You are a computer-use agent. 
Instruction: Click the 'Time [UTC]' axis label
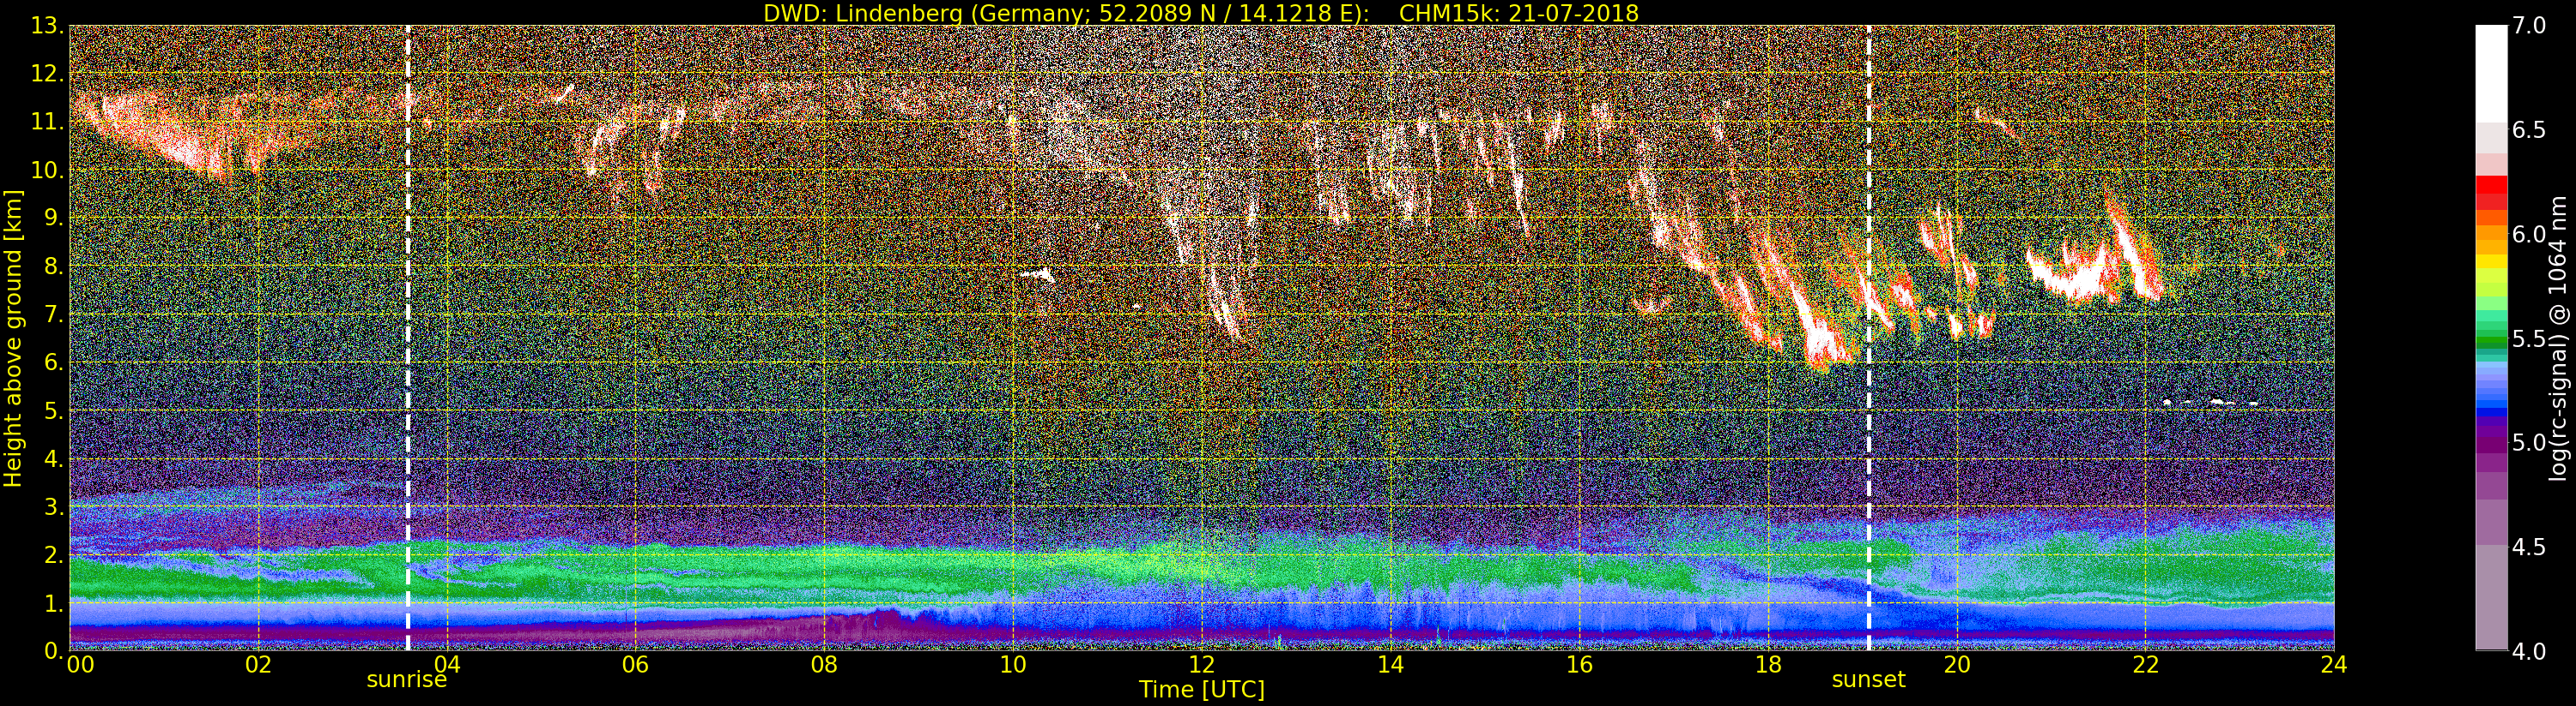coord(1202,690)
